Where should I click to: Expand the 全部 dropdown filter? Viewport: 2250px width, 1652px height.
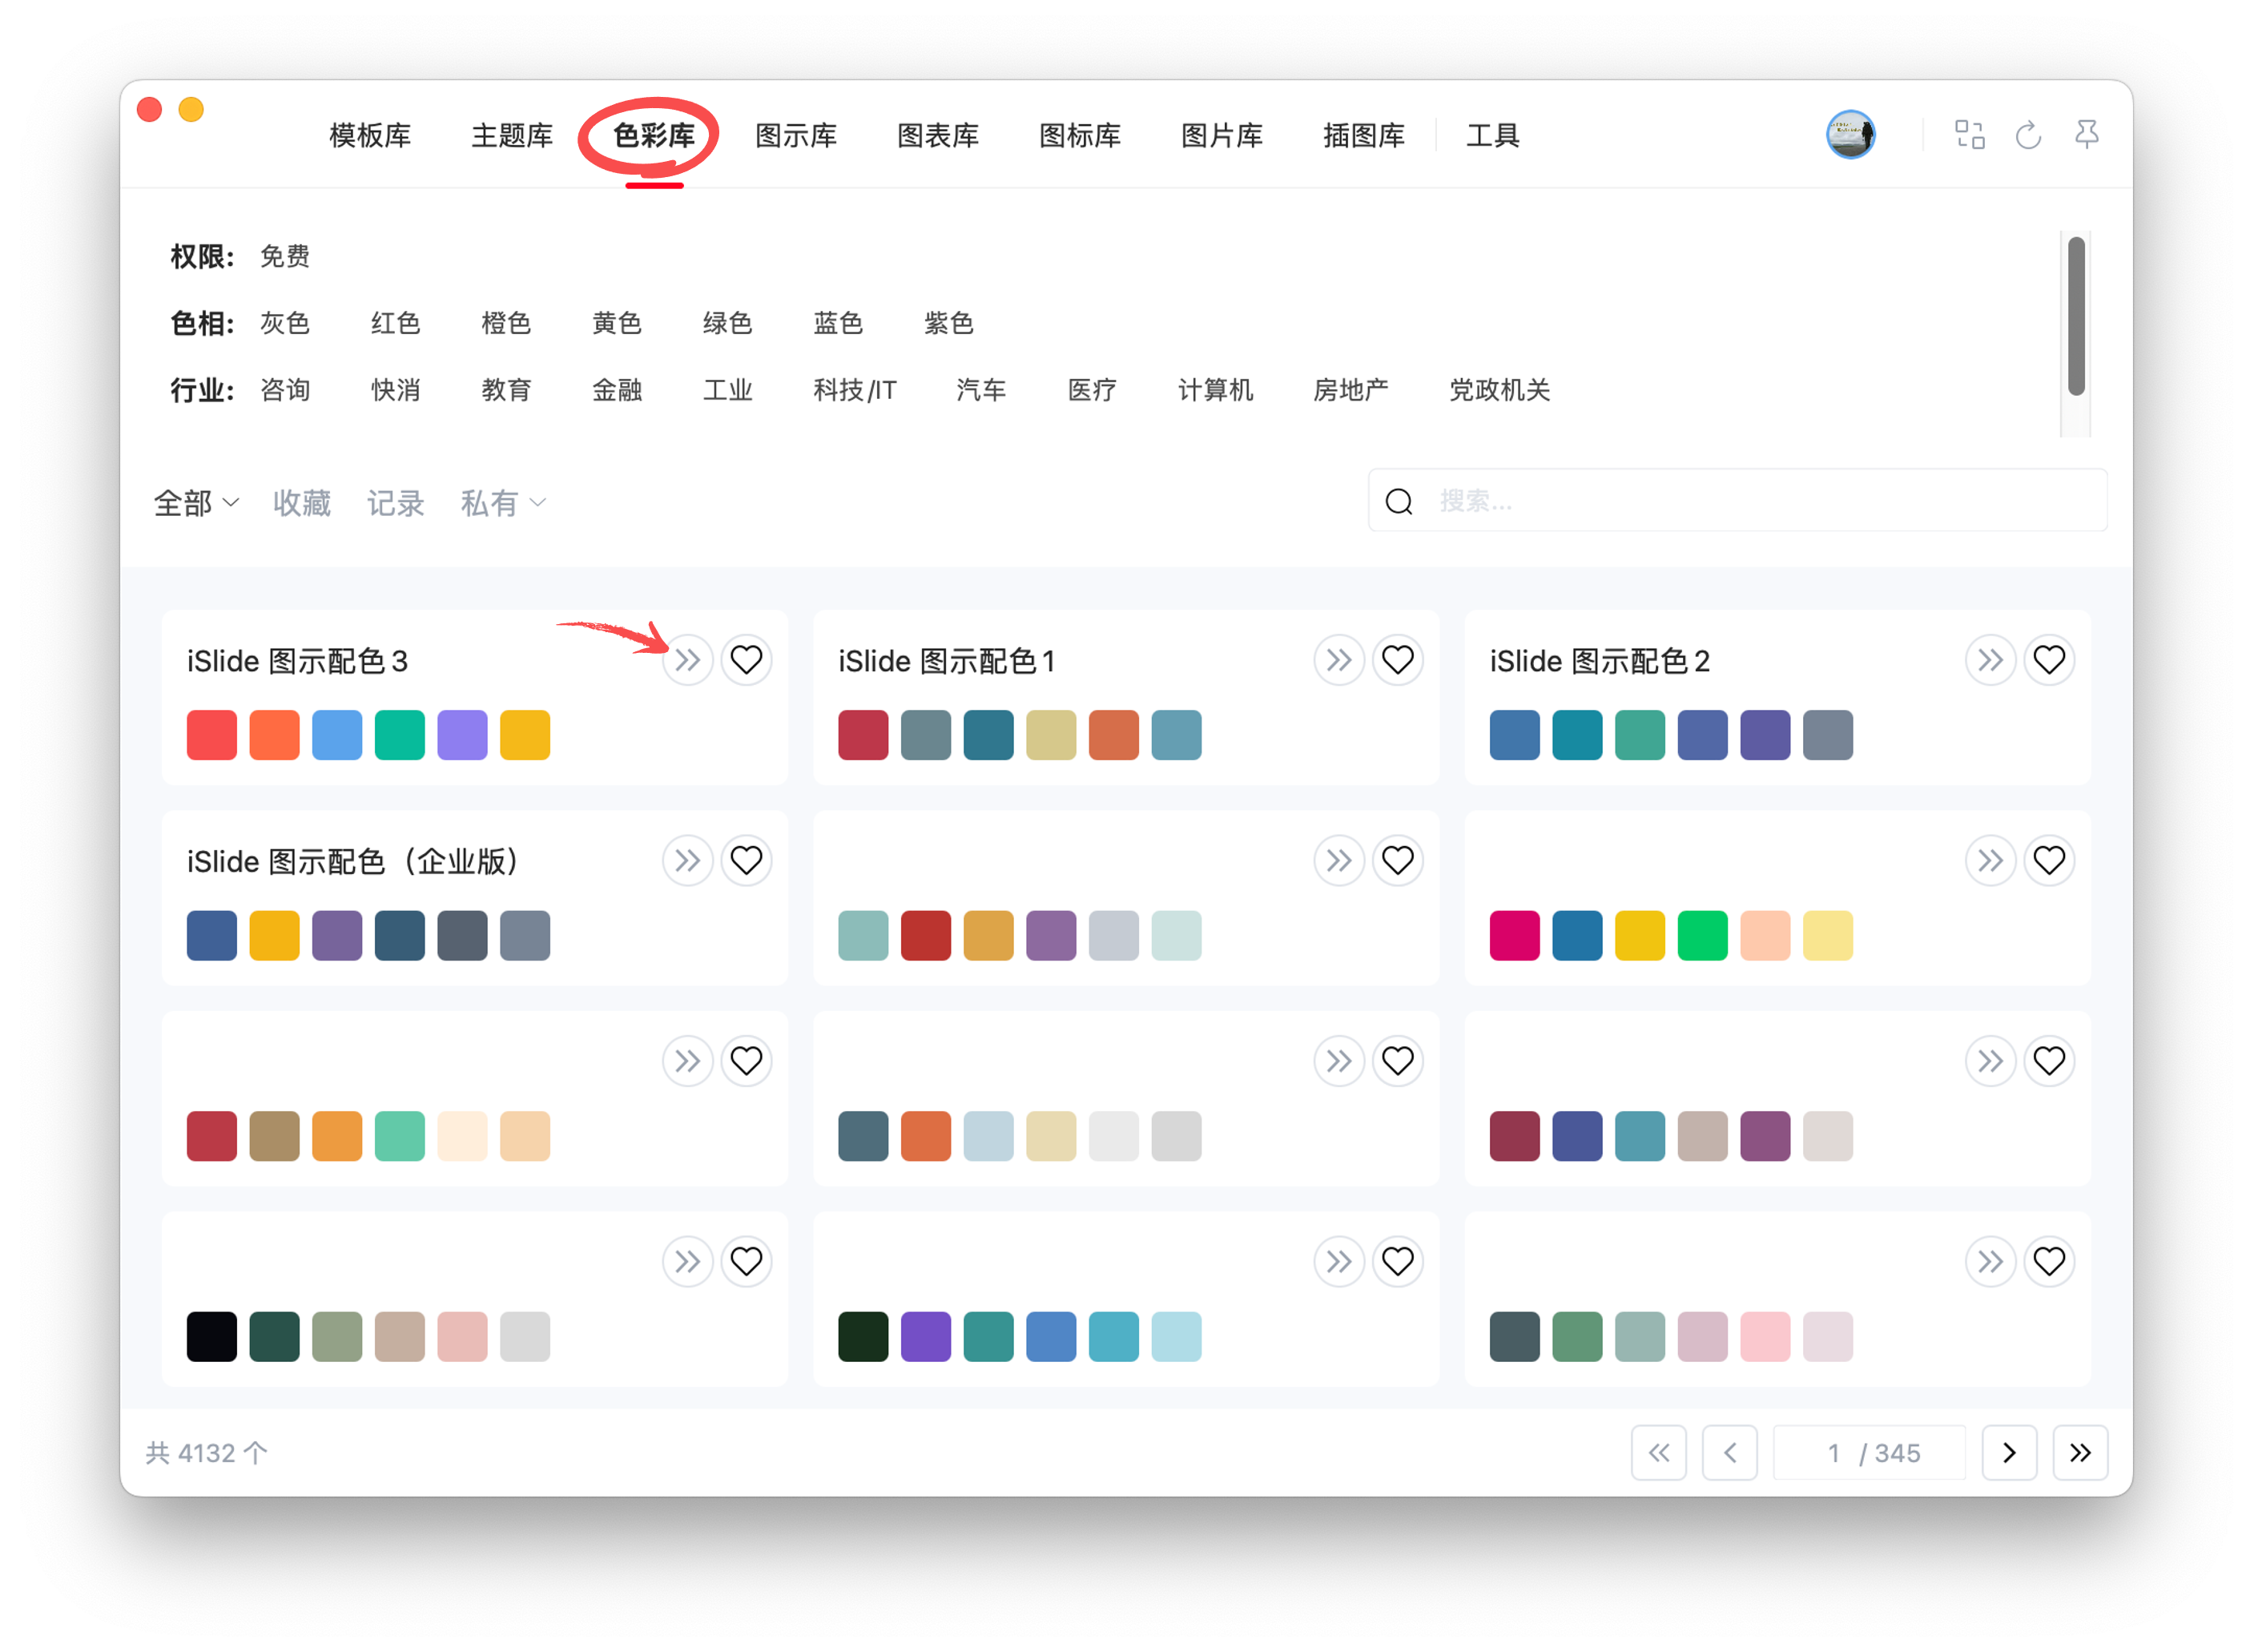[196, 503]
